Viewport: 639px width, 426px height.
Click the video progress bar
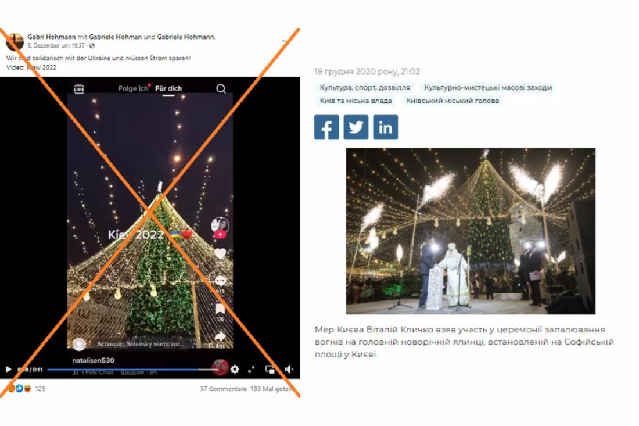(130, 370)
